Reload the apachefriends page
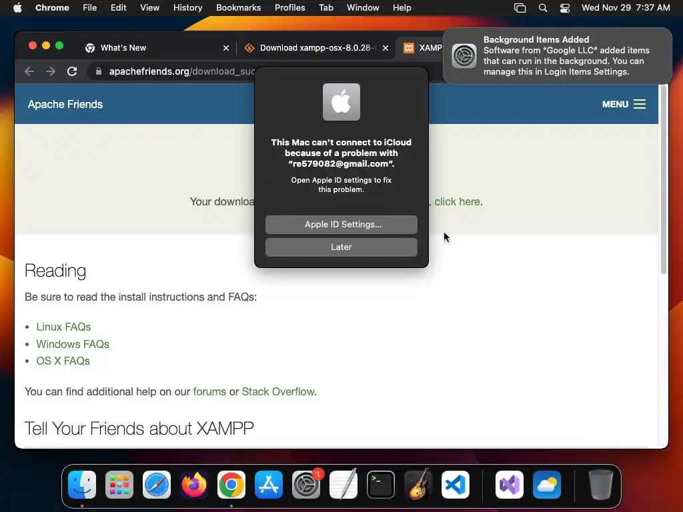 [72, 71]
